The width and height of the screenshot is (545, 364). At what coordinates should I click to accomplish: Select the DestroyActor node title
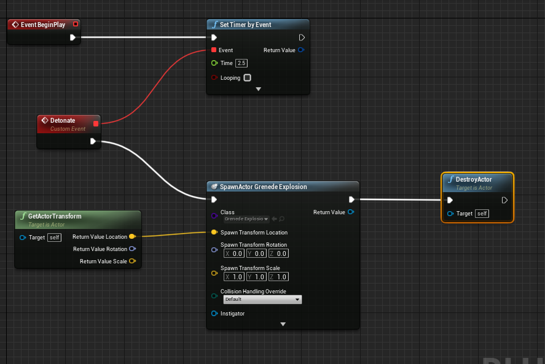pos(474,180)
